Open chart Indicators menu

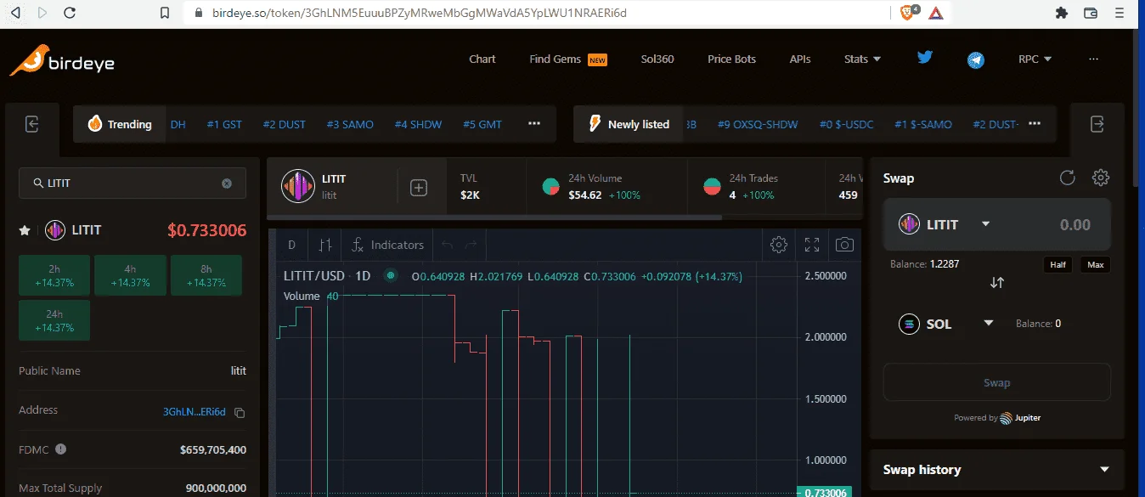point(388,245)
